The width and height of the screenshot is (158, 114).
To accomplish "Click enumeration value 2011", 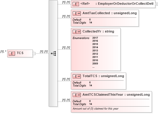I will 95,57.
